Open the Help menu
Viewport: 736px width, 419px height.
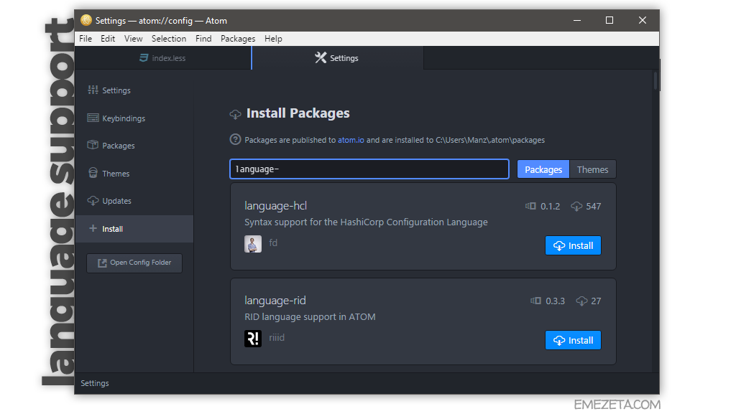pyautogui.click(x=273, y=39)
